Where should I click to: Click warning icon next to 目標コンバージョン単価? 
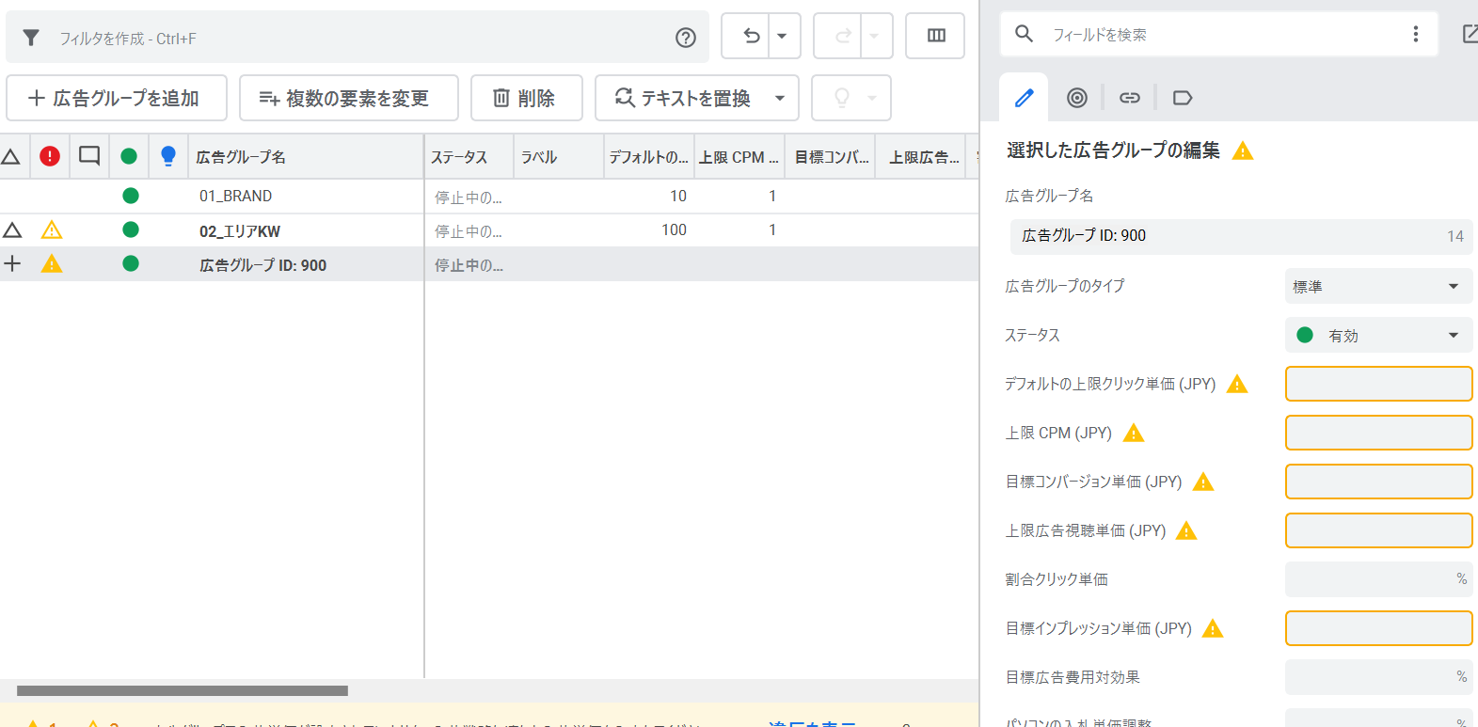1203,482
